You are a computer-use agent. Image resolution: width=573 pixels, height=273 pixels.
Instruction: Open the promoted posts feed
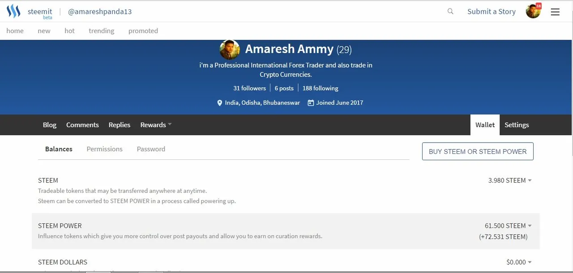tap(143, 31)
